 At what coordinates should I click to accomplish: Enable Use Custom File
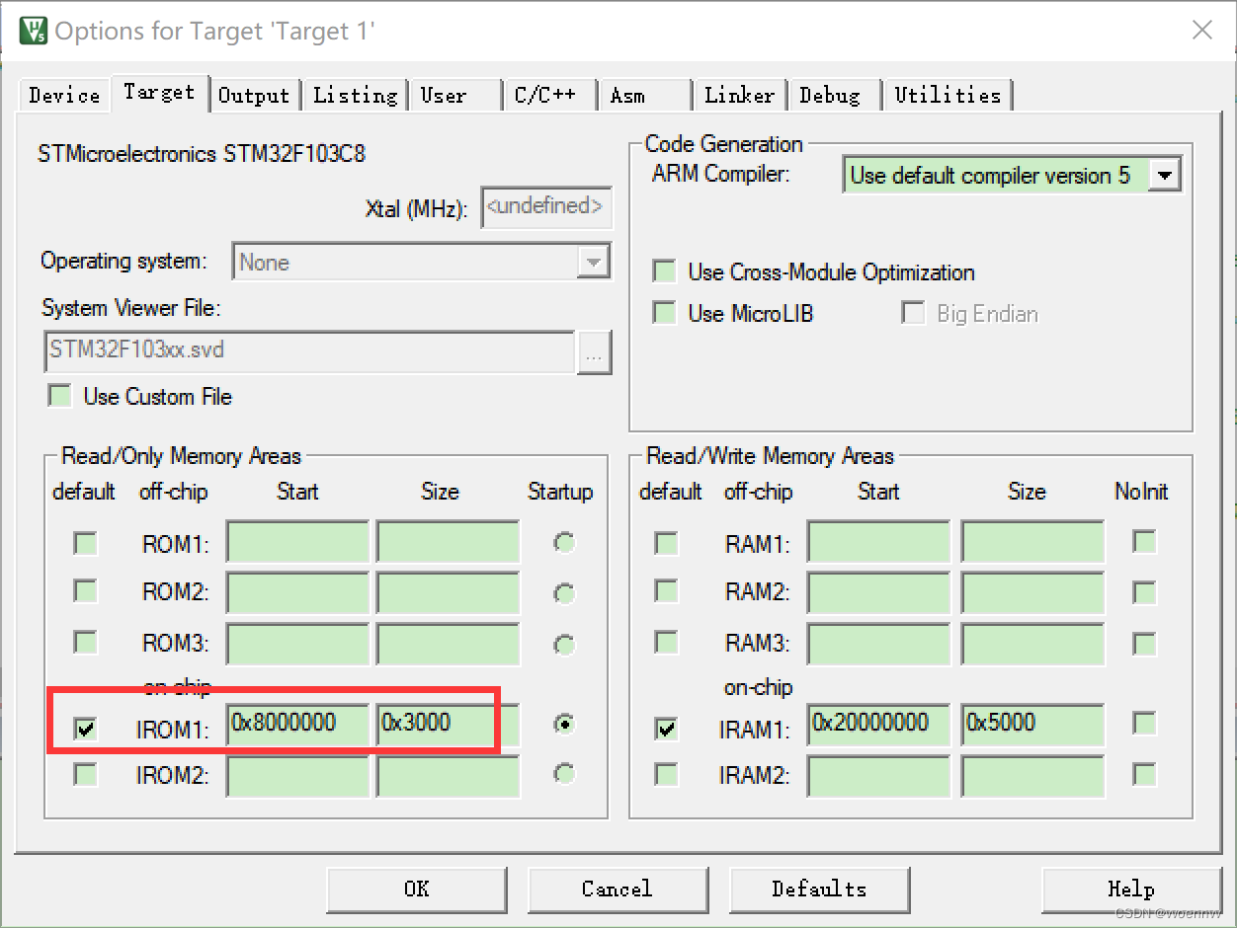click(59, 396)
